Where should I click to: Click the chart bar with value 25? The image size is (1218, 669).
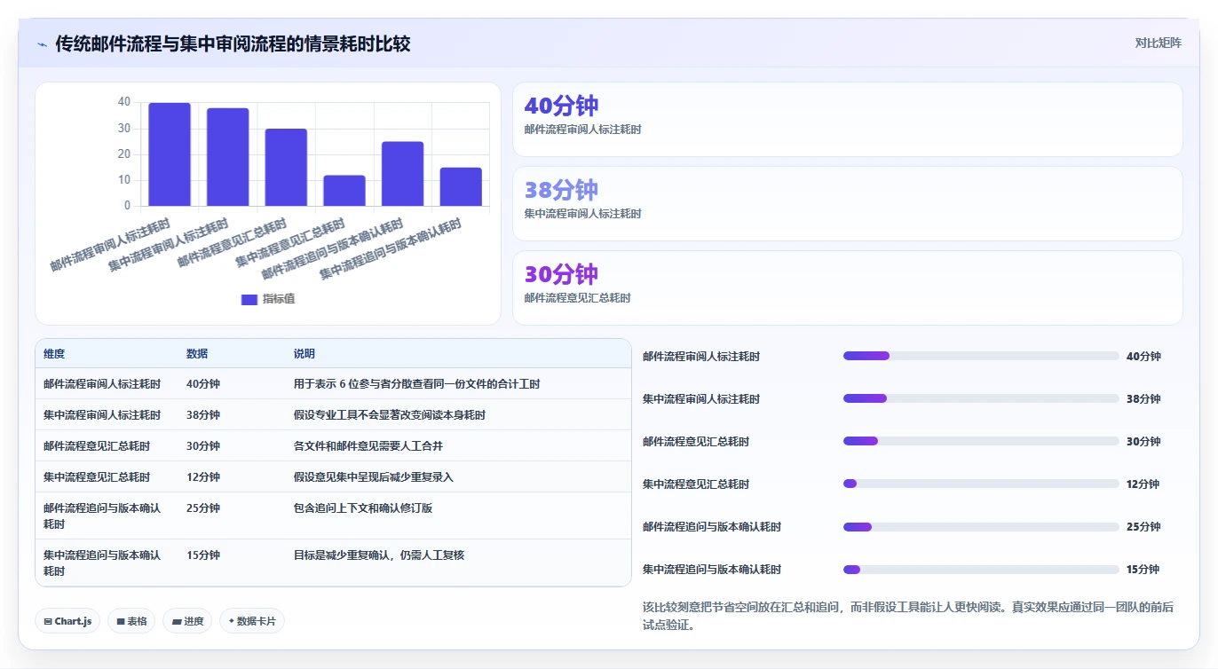point(403,174)
